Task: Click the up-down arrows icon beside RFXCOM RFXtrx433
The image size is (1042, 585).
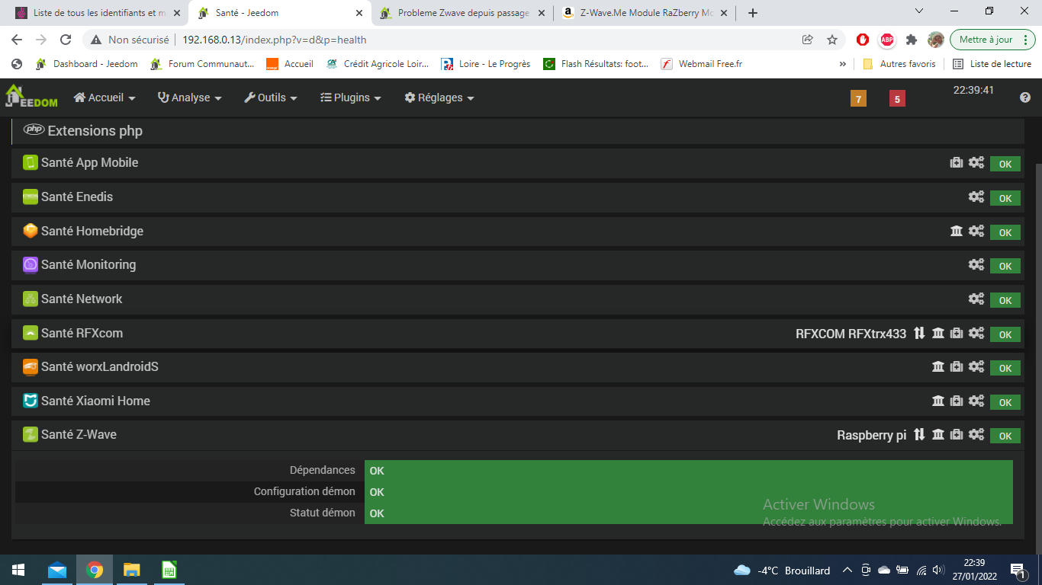Action: pyautogui.click(x=919, y=333)
